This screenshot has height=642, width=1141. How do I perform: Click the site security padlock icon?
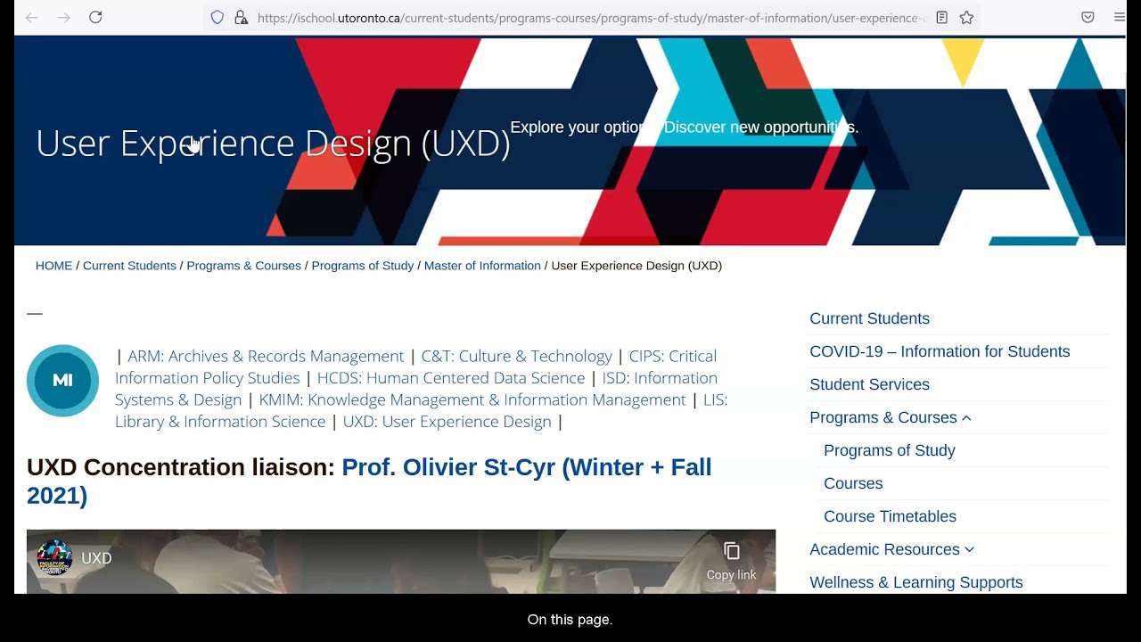(x=241, y=18)
